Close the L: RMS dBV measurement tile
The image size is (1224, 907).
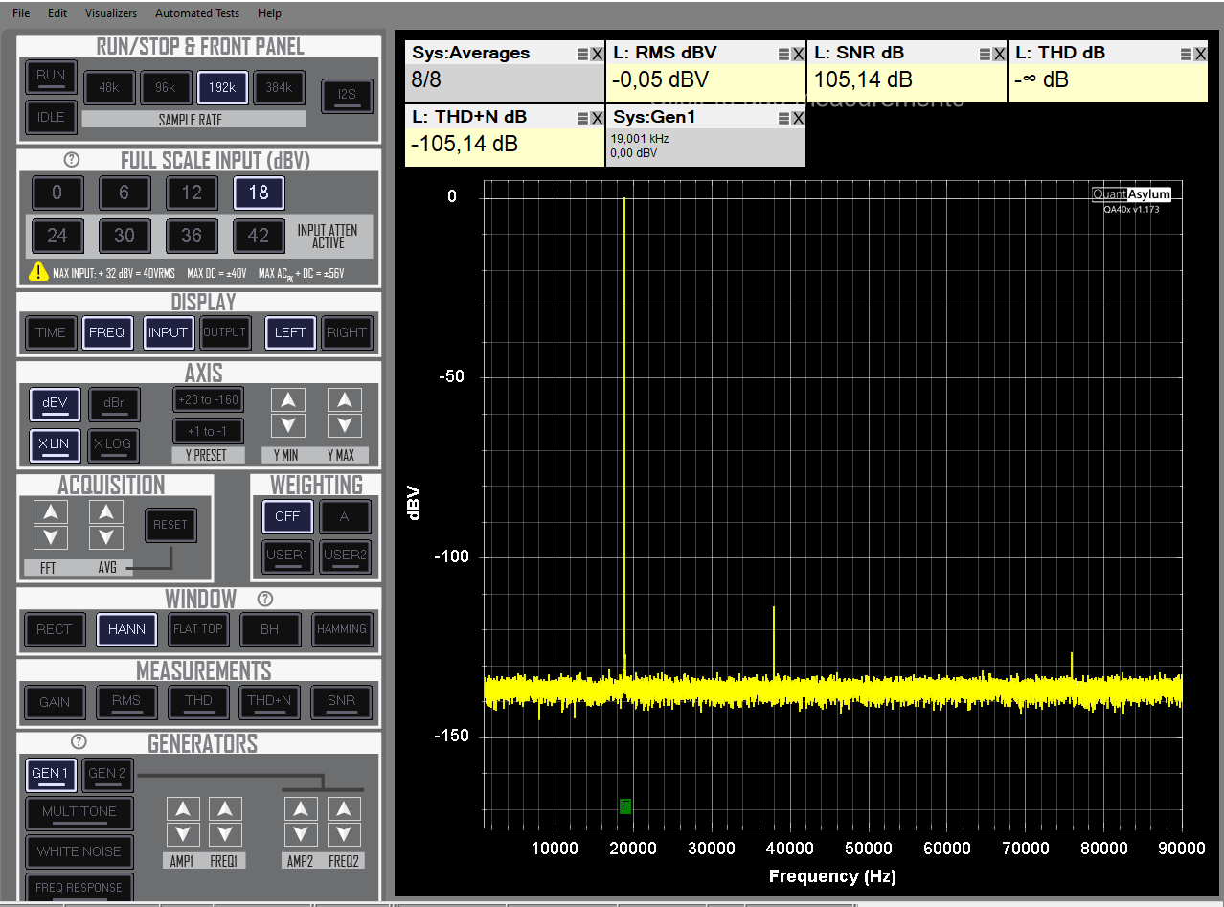(798, 55)
